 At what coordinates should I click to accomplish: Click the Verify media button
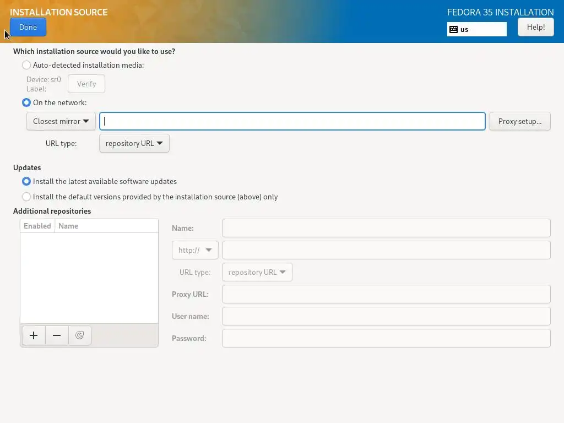click(x=86, y=84)
